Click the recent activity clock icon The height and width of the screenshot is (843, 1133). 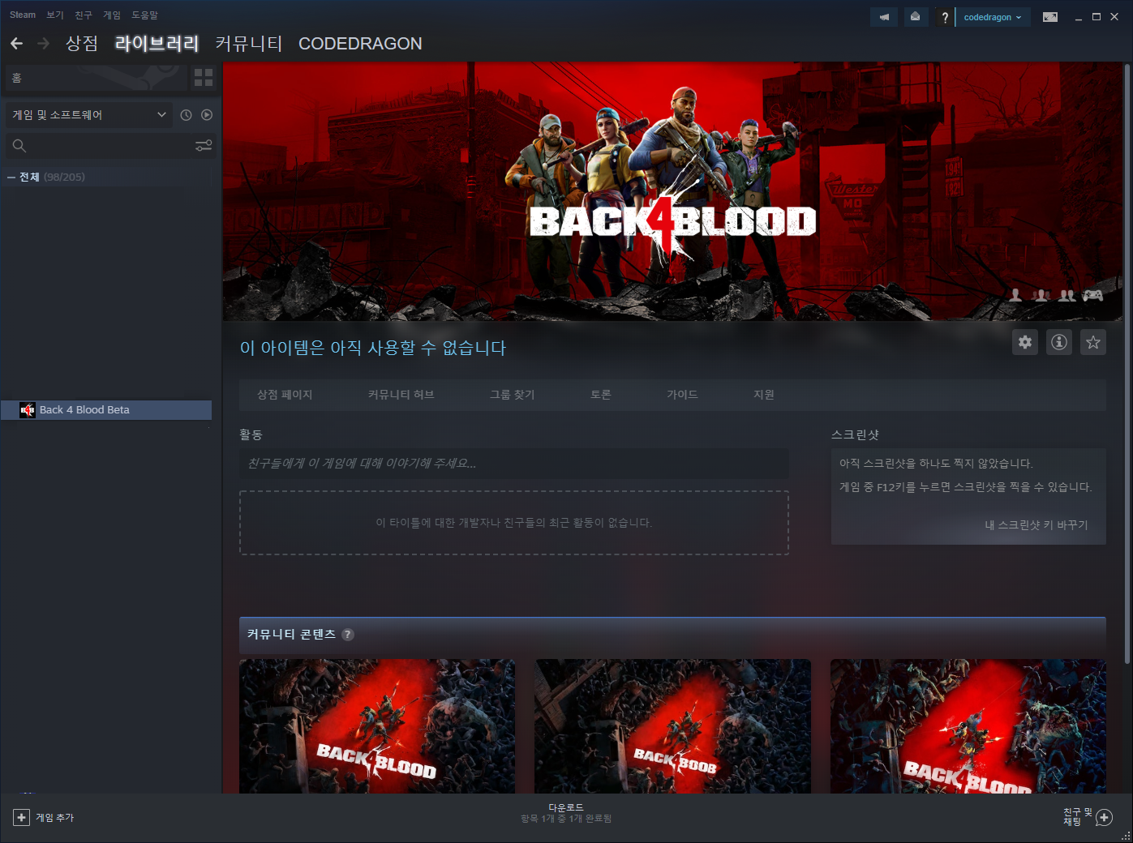186,115
